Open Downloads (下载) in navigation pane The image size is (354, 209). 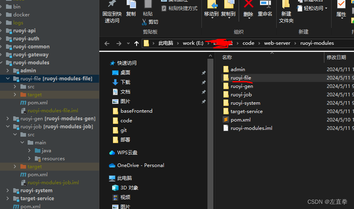tap(125, 82)
